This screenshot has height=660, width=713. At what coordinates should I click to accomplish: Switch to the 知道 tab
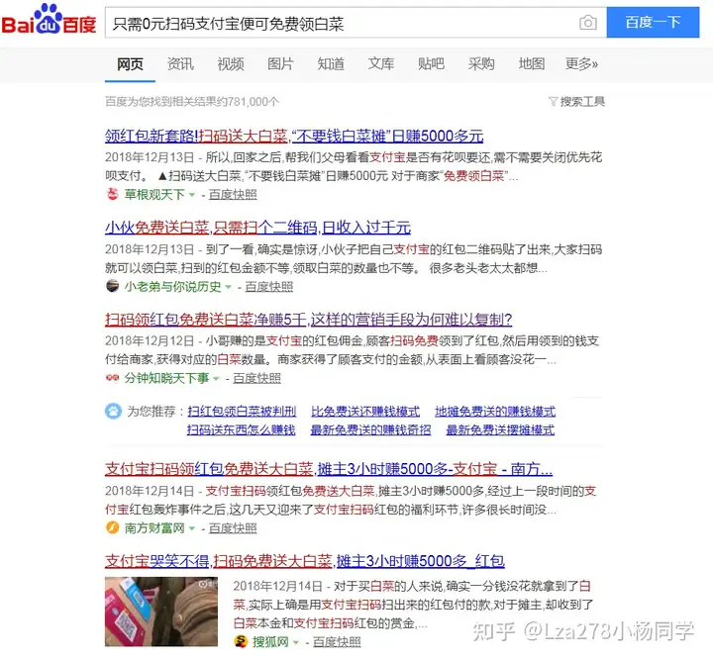(331, 64)
